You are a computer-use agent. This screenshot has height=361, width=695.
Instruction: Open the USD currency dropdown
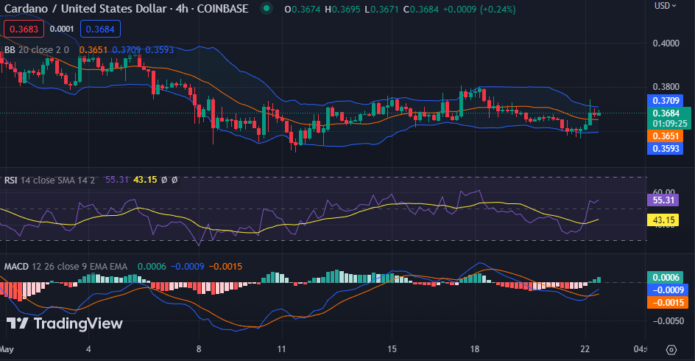(665, 6)
